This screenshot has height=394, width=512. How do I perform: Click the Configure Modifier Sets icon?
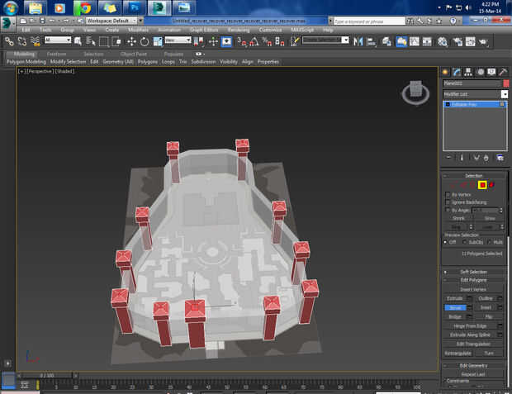(x=500, y=157)
